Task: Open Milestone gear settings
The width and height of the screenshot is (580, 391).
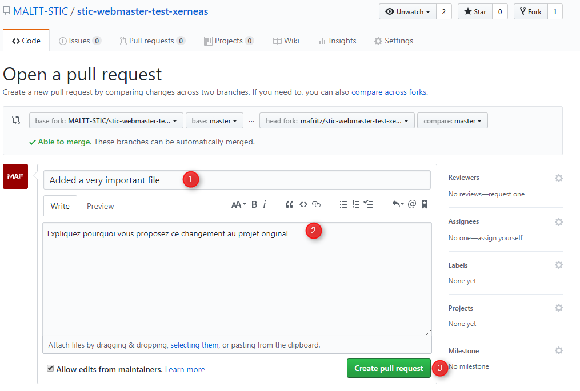Action: [558, 350]
